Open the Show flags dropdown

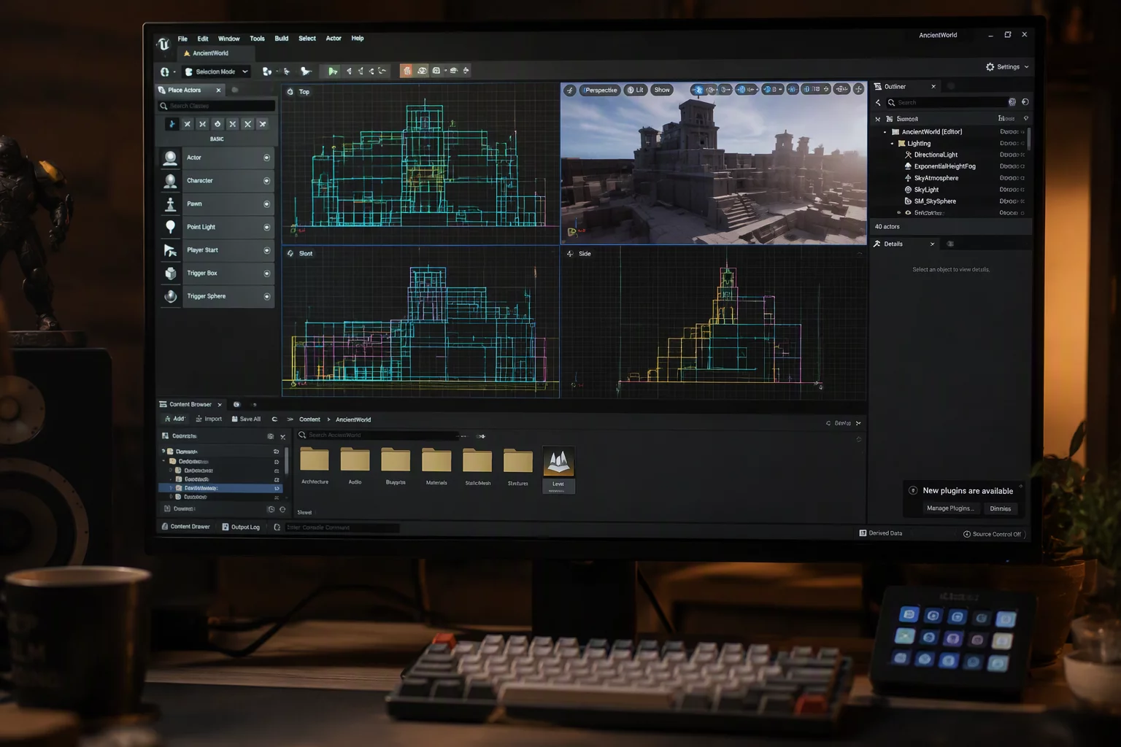click(x=662, y=90)
